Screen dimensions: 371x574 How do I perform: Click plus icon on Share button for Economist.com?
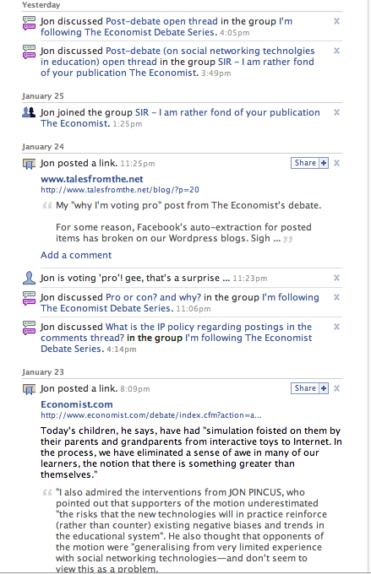point(324,388)
